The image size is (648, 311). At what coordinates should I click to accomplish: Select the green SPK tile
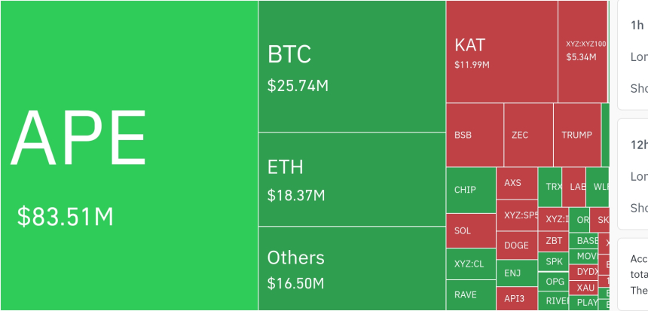pyautogui.click(x=553, y=262)
